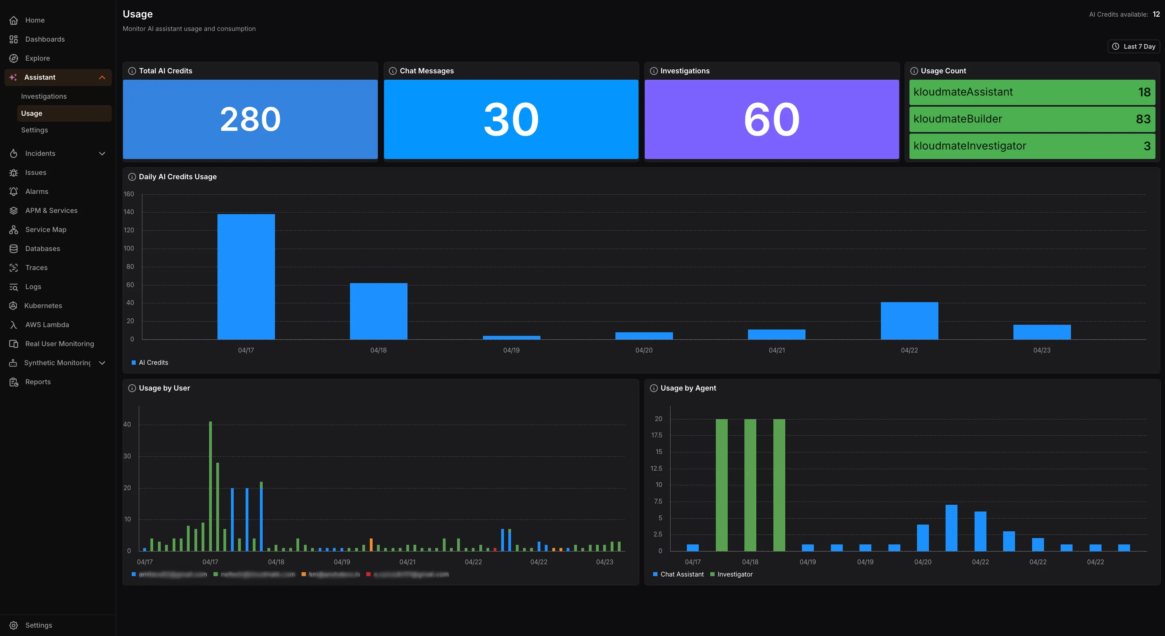Click info icon beside Total AI Credits
The width and height of the screenshot is (1165, 636).
(x=132, y=71)
